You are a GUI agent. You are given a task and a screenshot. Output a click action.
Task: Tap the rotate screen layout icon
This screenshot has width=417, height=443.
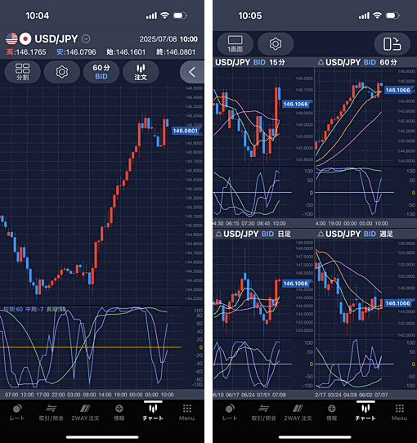392,44
